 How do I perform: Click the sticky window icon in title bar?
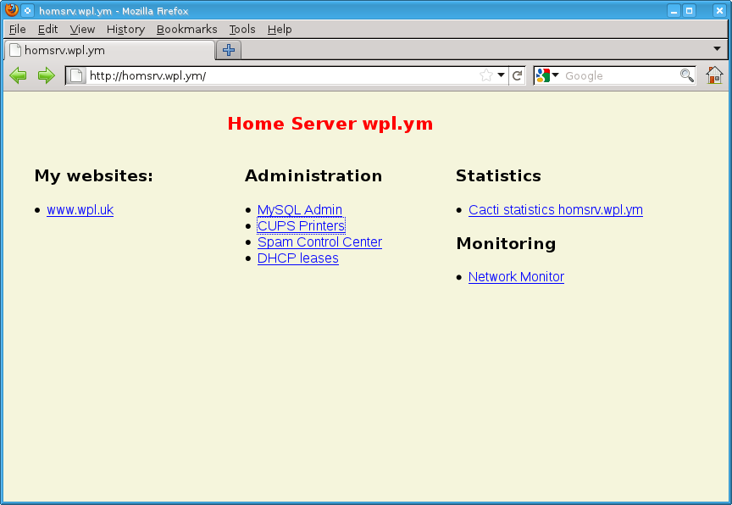point(28,10)
